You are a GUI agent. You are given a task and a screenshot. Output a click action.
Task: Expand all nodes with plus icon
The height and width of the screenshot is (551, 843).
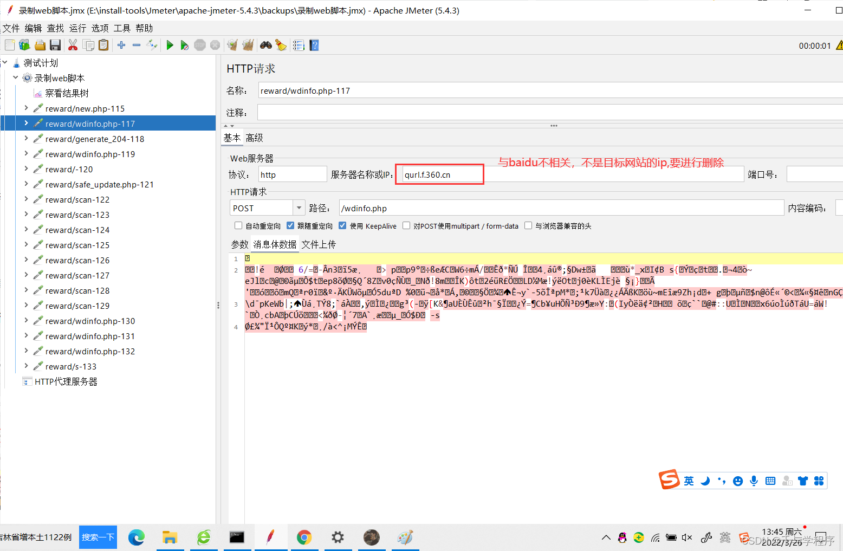point(121,45)
